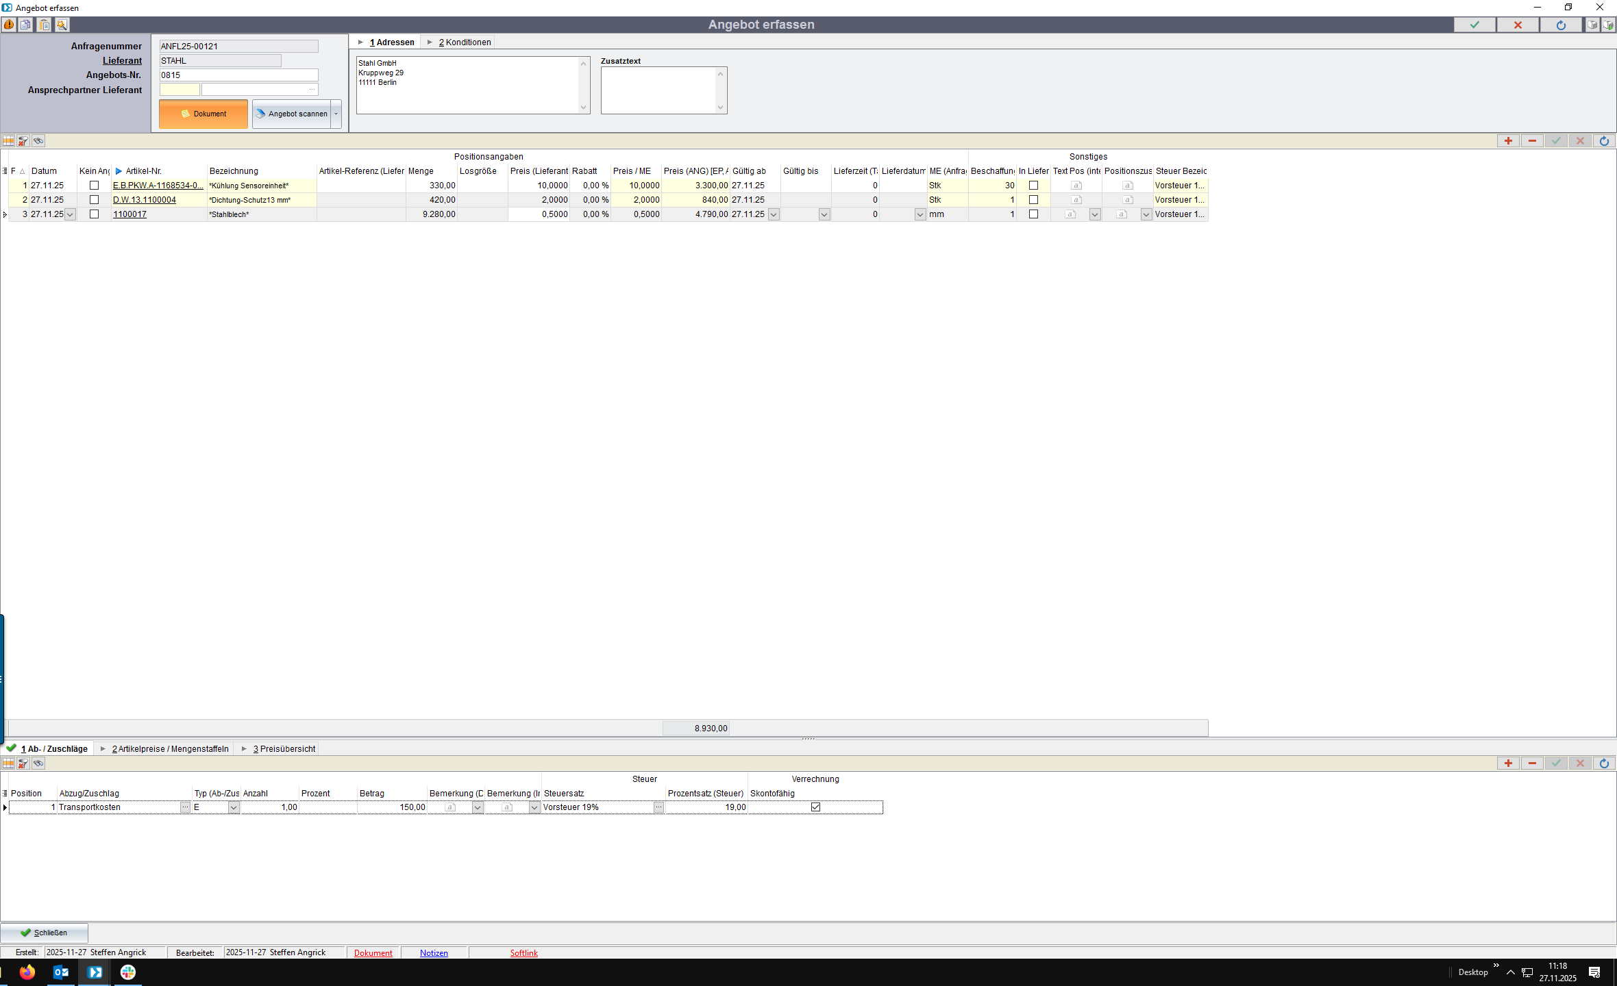
Task: Switch to the 2 Konditionen tab
Action: (464, 42)
